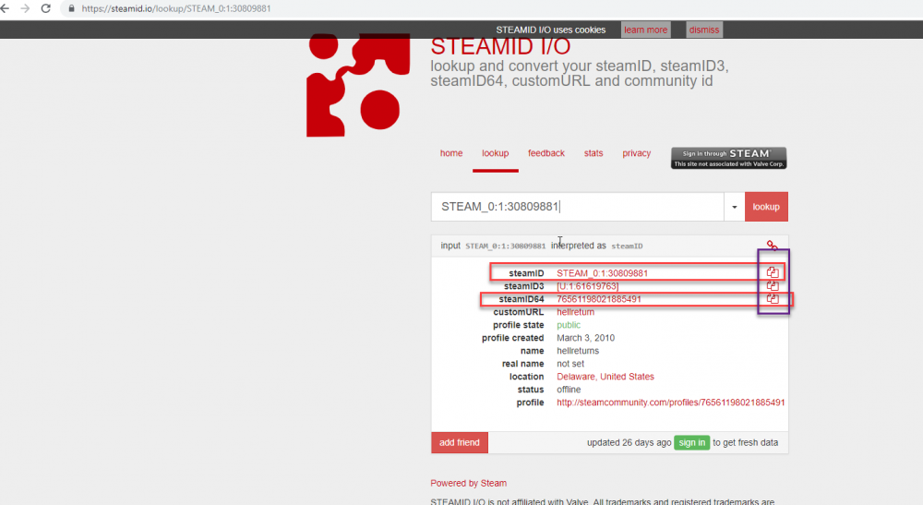The image size is (923, 505).
Task: Click the updated 26 days ago text
Action: pyautogui.click(x=629, y=442)
